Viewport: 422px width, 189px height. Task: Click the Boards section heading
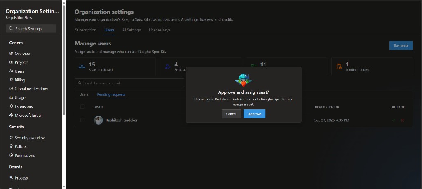pyautogui.click(x=16, y=167)
